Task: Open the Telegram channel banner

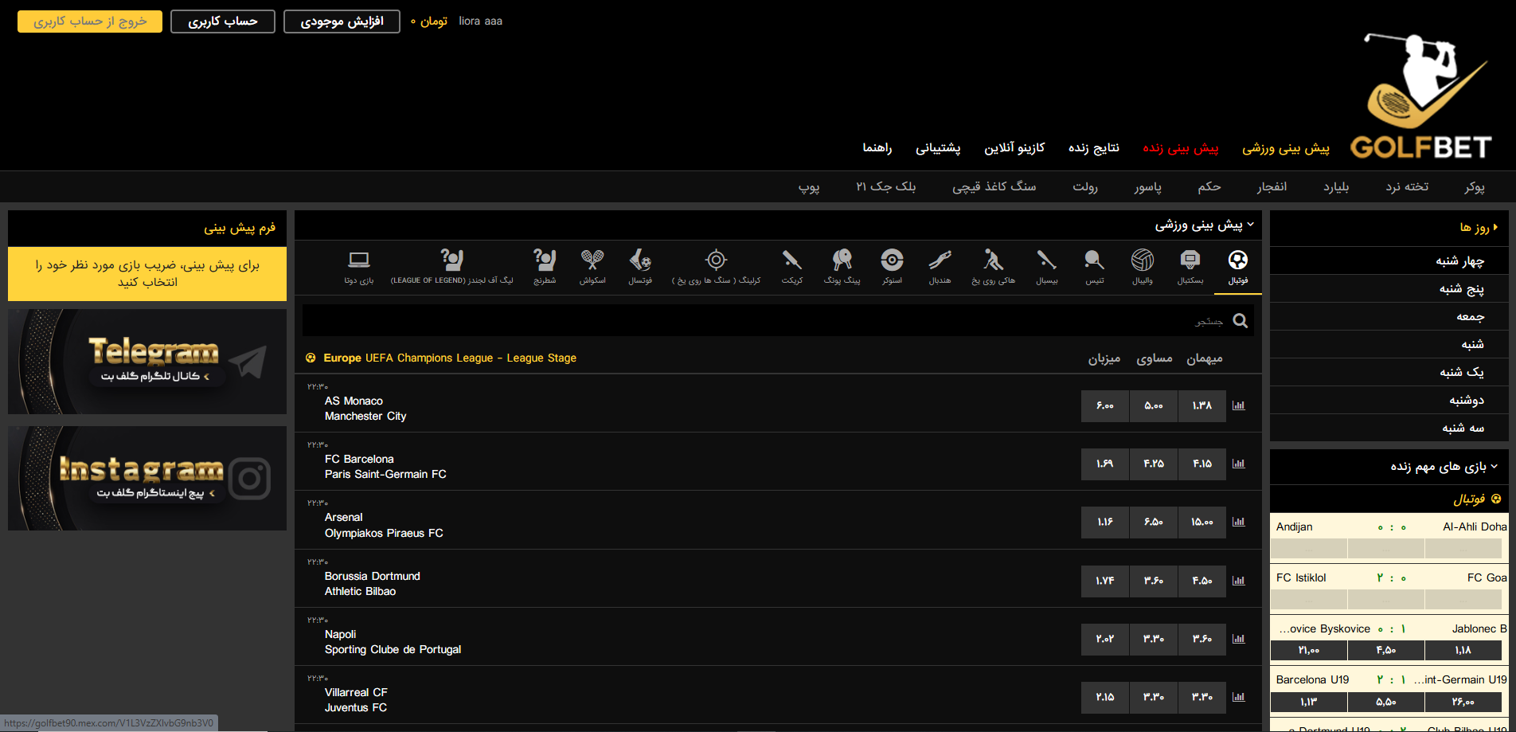Action: [147, 362]
